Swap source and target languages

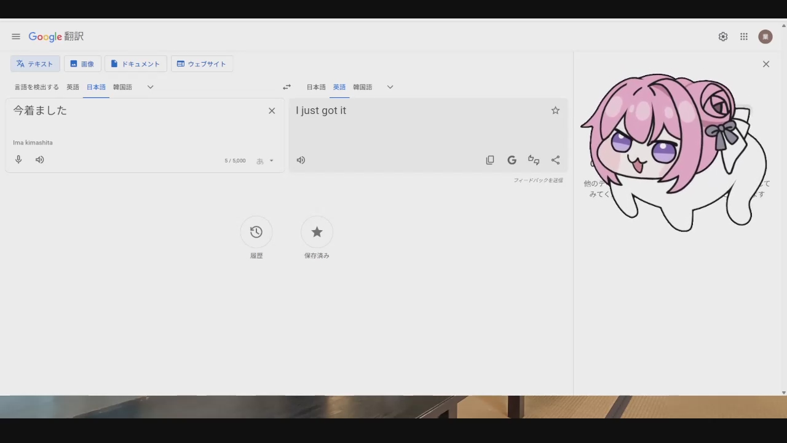pyautogui.click(x=287, y=87)
